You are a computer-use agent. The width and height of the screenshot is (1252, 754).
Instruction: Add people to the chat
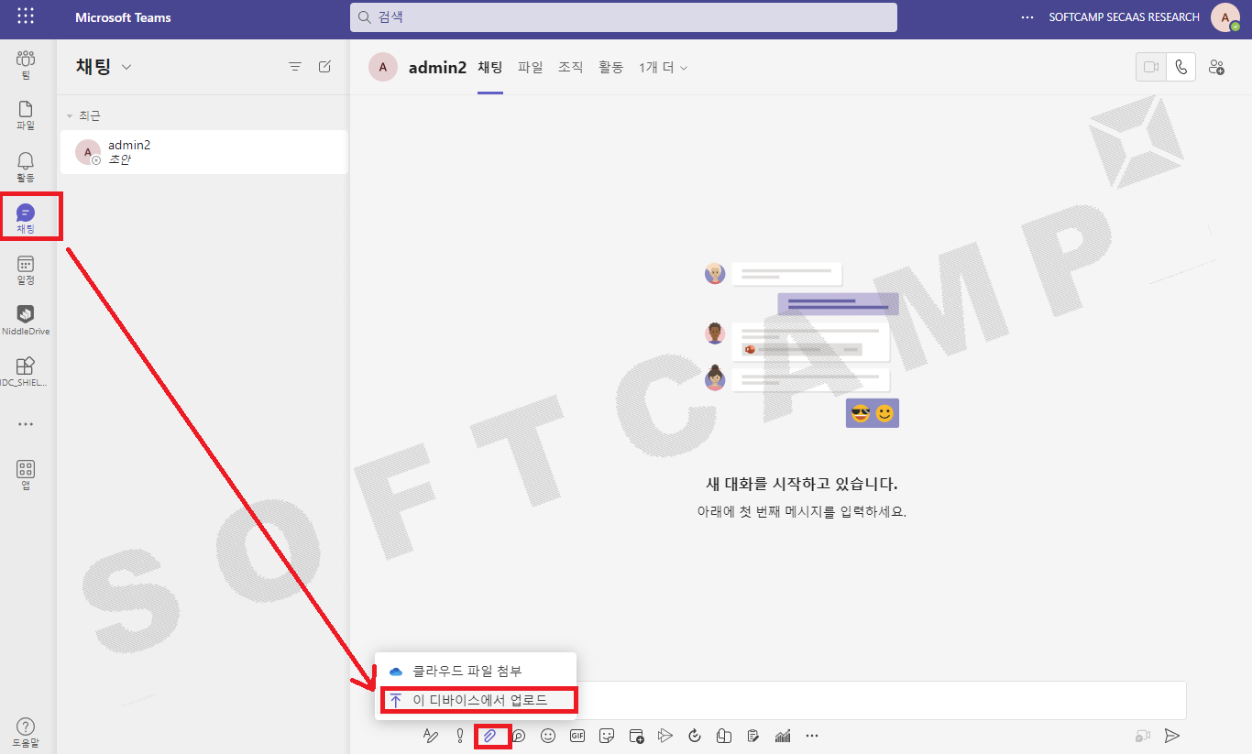tap(1216, 67)
